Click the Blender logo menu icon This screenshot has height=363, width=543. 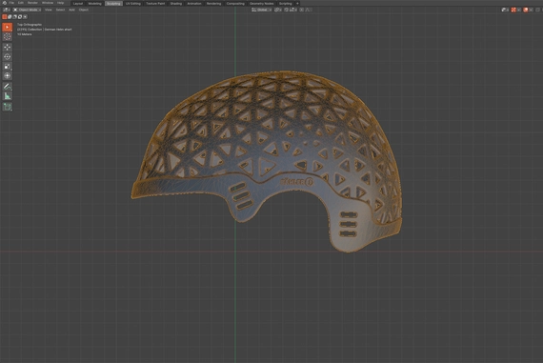coord(5,3)
